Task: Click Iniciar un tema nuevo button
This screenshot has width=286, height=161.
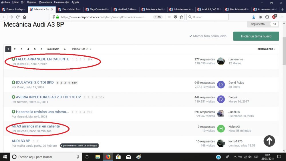Action: coord(256,36)
